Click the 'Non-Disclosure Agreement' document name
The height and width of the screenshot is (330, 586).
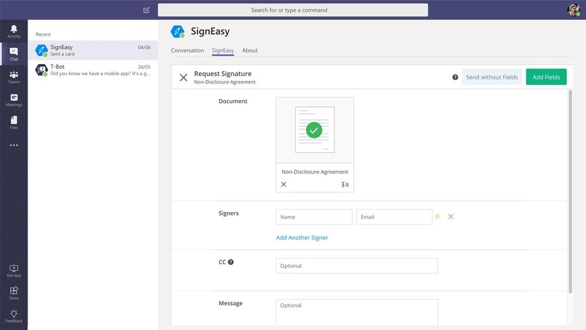pyautogui.click(x=314, y=171)
